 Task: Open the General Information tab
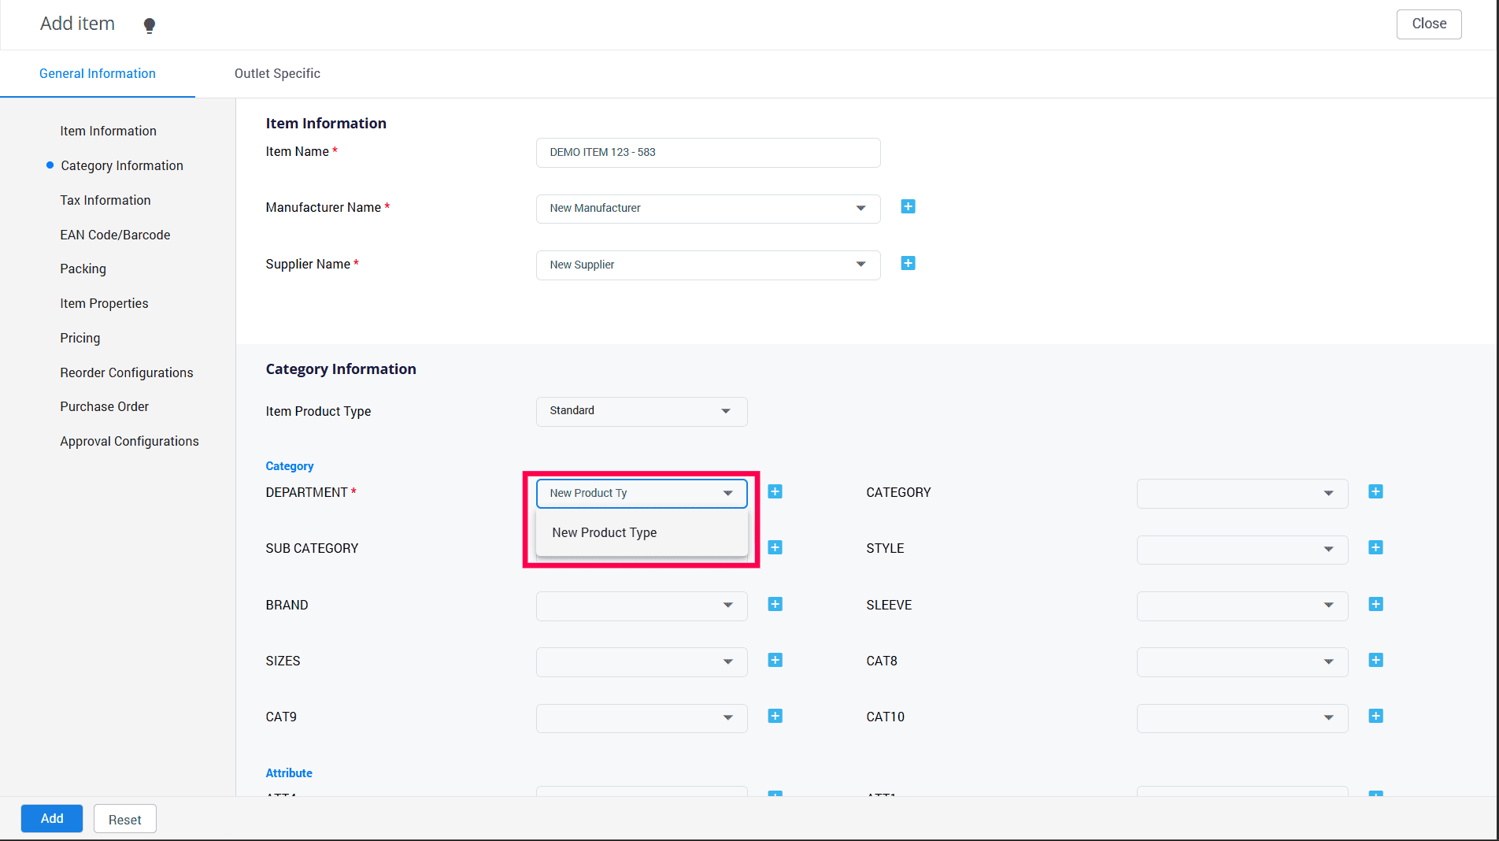[98, 74]
